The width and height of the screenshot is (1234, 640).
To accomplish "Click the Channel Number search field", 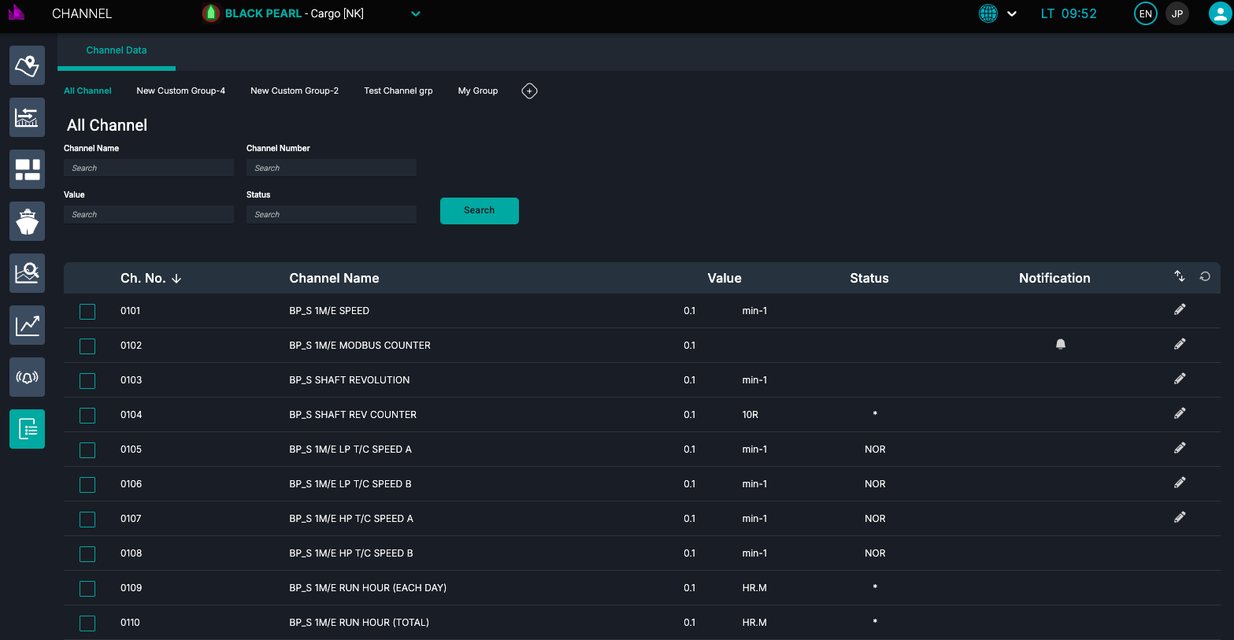I will [x=332, y=168].
